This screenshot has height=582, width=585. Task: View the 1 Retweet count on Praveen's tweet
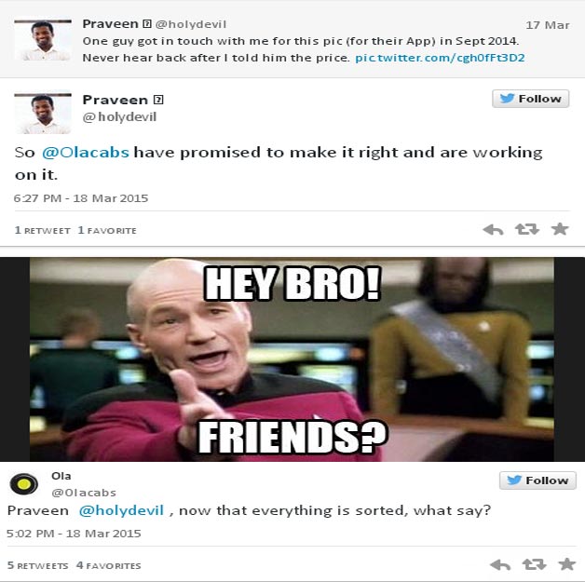[x=42, y=230]
